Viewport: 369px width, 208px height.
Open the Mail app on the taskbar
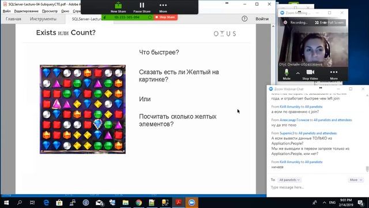(x=99, y=203)
